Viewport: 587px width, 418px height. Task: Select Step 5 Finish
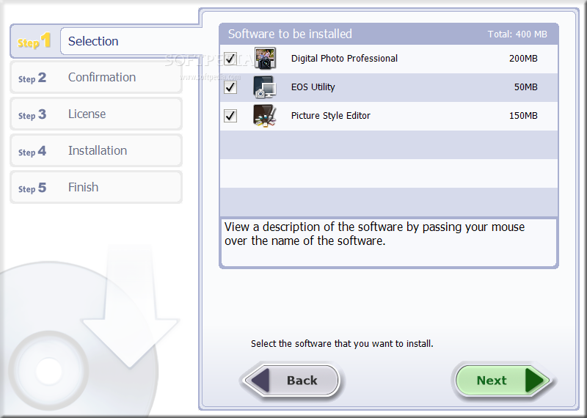(x=96, y=188)
